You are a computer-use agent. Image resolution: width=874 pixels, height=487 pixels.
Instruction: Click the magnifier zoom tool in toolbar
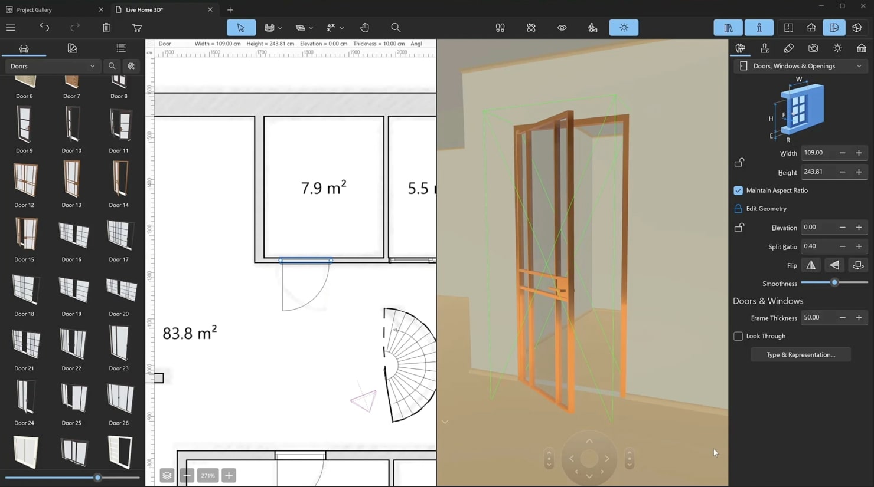click(x=396, y=28)
